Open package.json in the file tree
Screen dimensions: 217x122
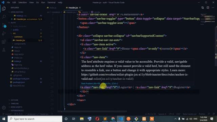pyautogui.click(x=19, y=82)
